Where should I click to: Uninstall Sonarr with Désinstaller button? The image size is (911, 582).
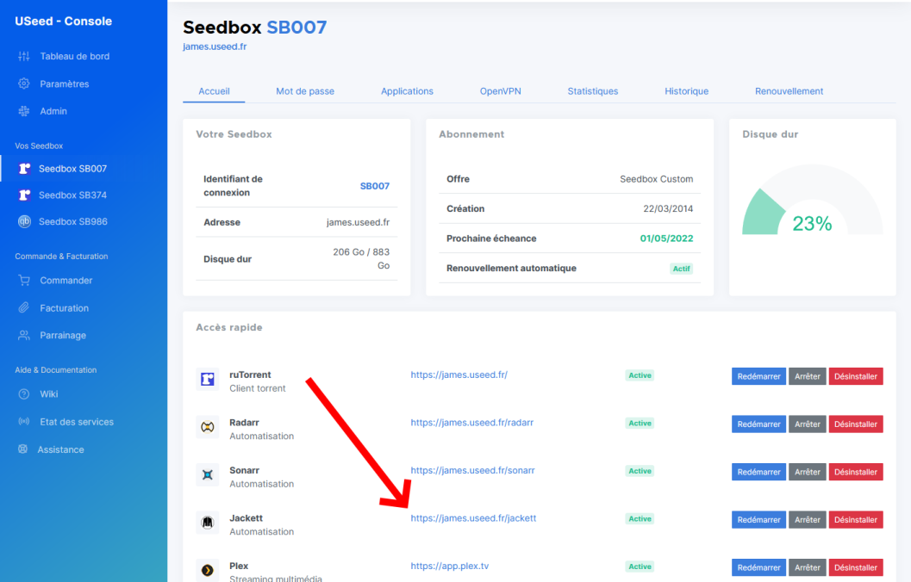[856, 472]
